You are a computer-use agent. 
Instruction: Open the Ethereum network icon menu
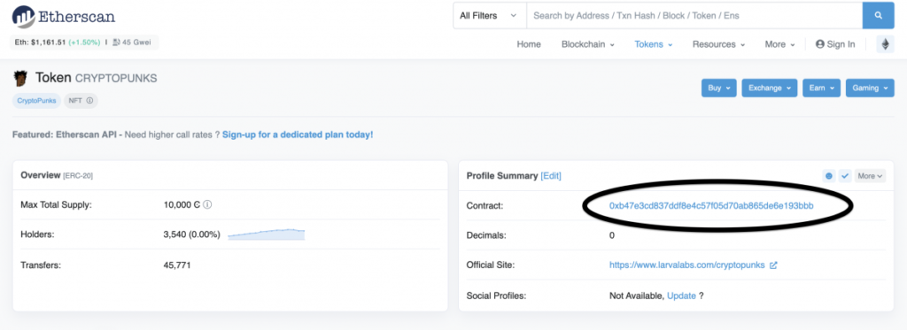point(885,44)
